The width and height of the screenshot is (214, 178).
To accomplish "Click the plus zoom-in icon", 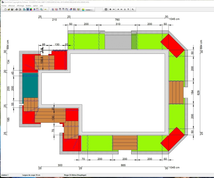I will tap(110, 9).
